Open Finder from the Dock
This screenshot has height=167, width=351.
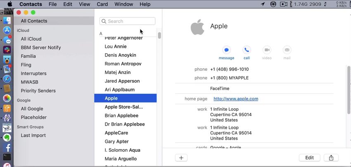tap(7, 21)
